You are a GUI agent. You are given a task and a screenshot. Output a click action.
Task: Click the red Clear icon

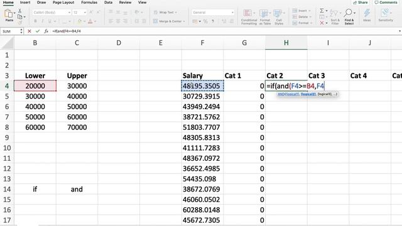pyautogui.click(x=322, y=23)
